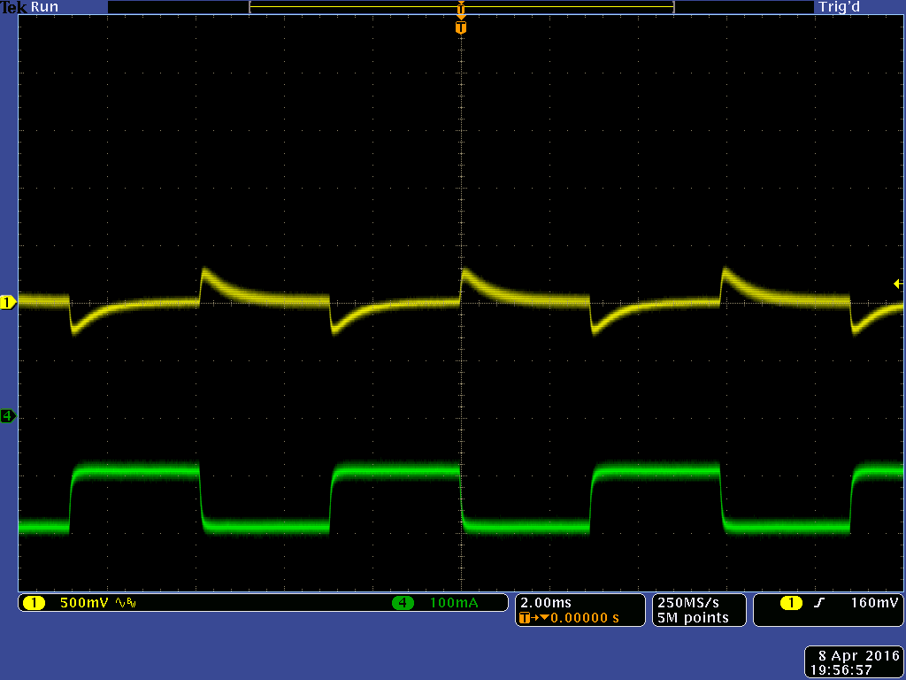This screenshot has width=906, height=680.
Task: Click the 19:56:57 time readout
Action: click(x=841, y=670)
